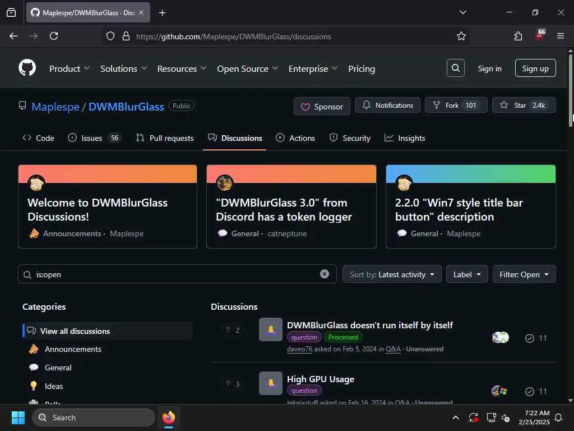Click the browser address bar URL
Screen dimensions: 574x431
point(234,36)
